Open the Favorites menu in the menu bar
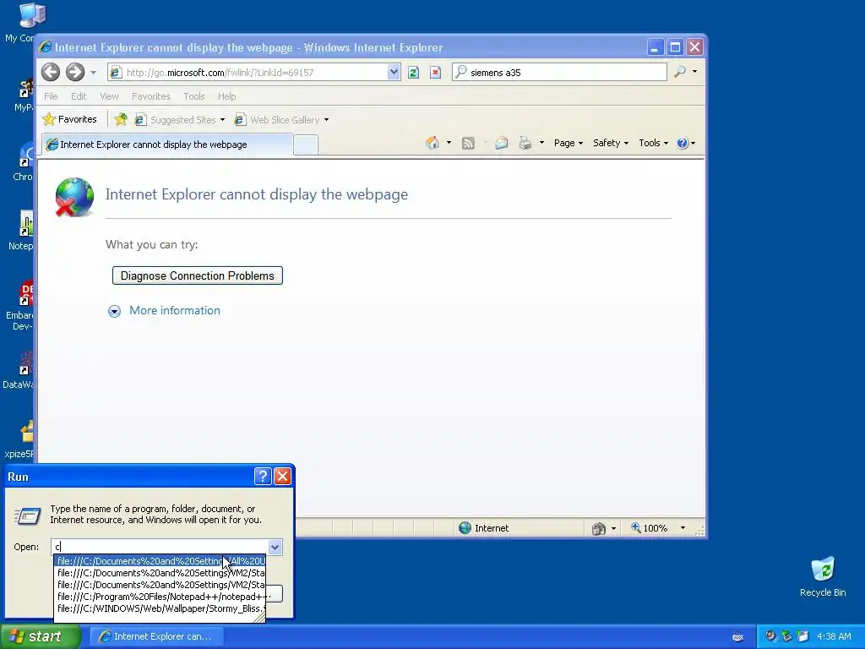The height and width of the screenshot is (649, 865). point(150,96)
